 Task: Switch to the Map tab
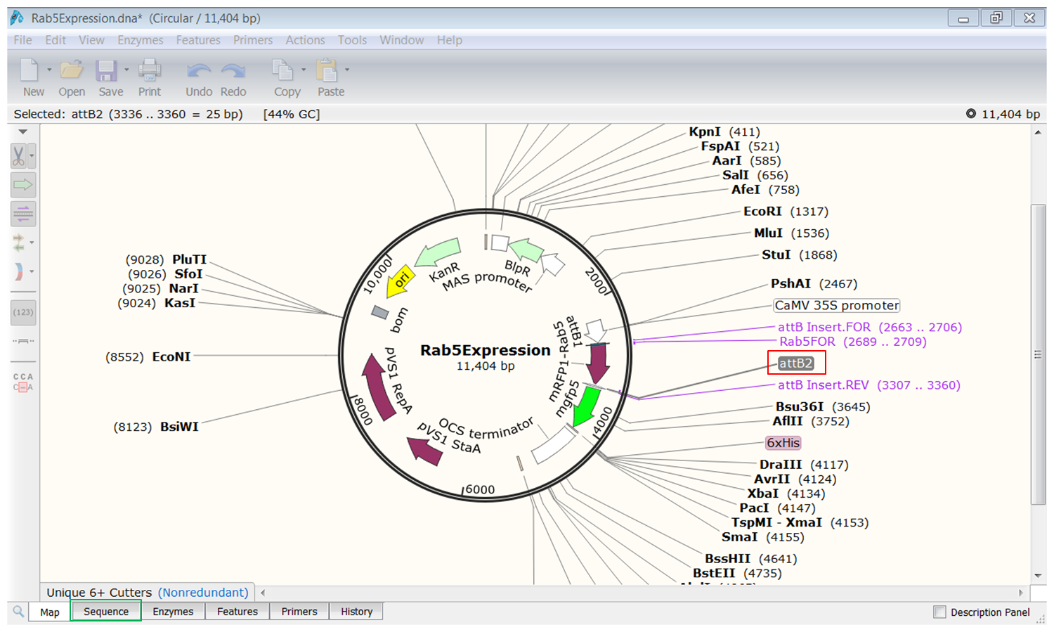pos(49,612)
